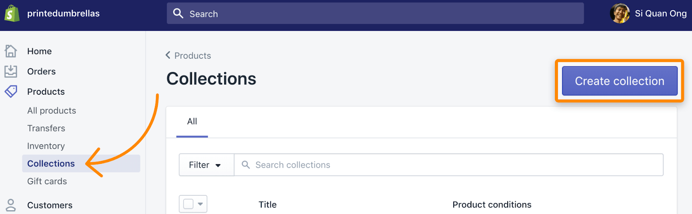The width and height of the screenshot is (692, 214).
Task: Open Transfers in the sidebar
Action: [46, 128]
